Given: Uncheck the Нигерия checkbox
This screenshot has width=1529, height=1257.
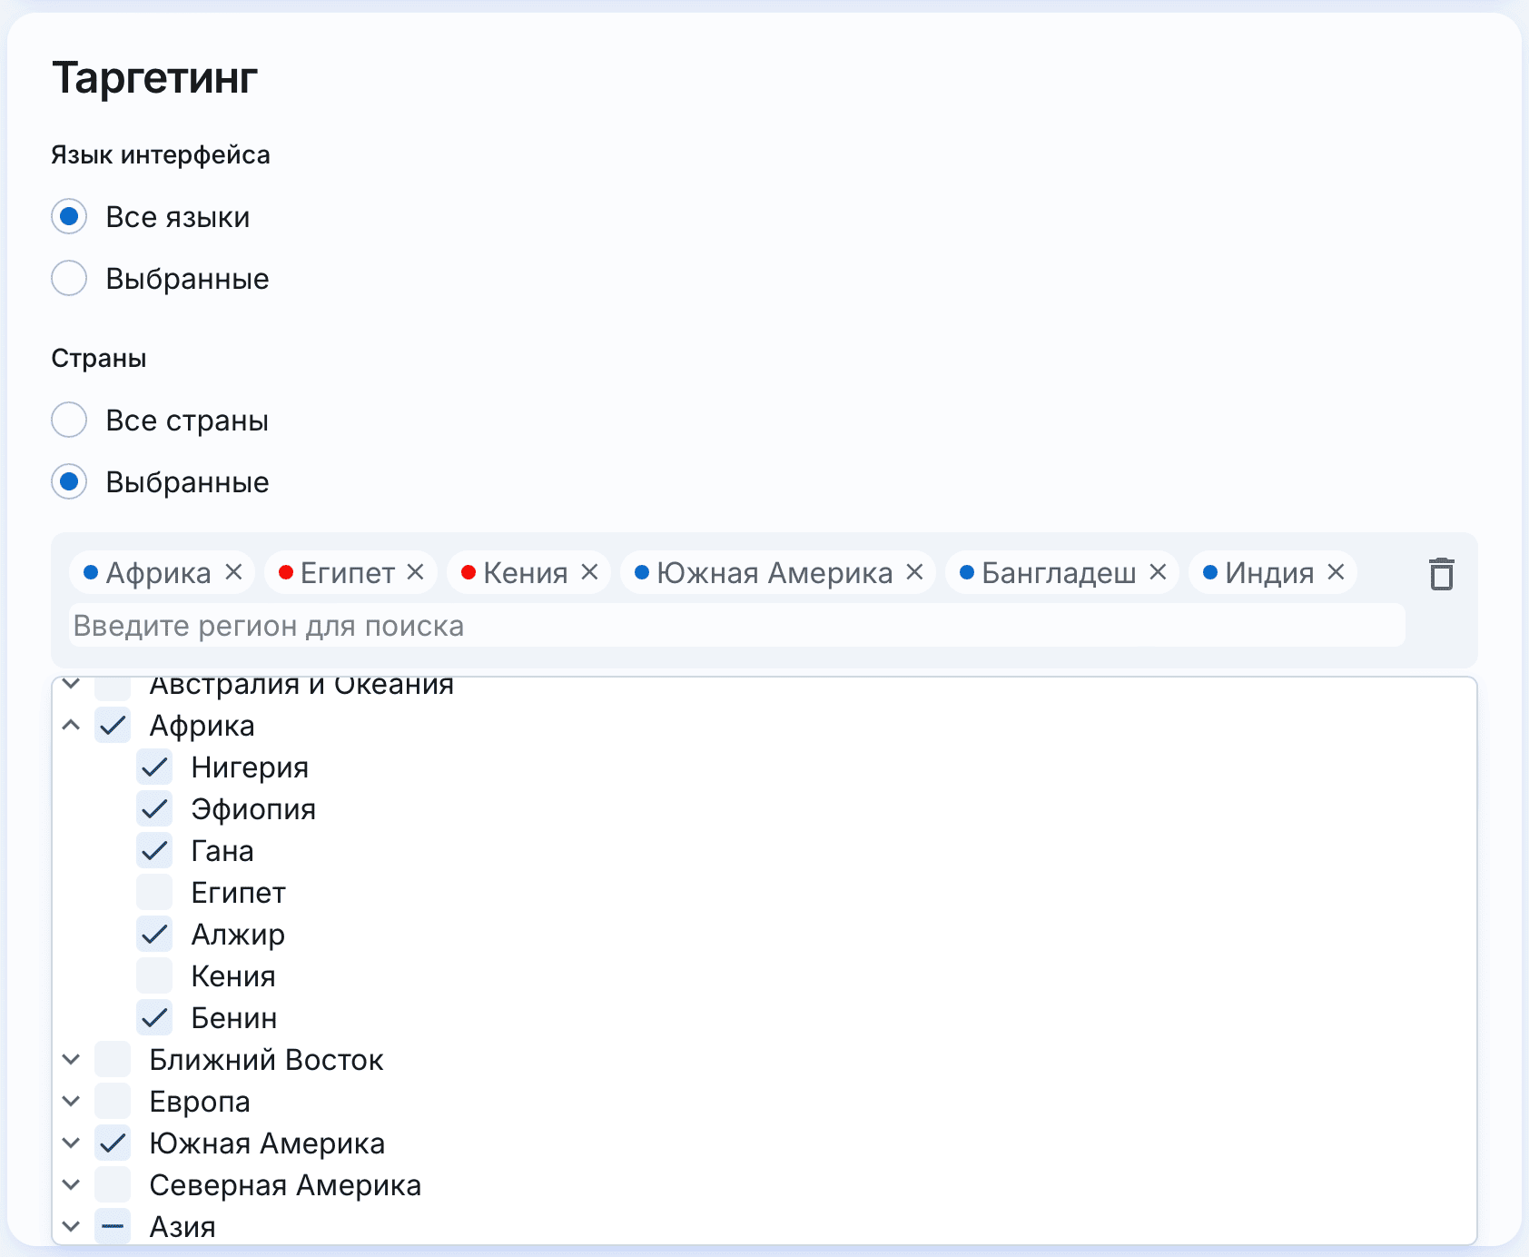Looking at the screenshot, I should point(154,767).
